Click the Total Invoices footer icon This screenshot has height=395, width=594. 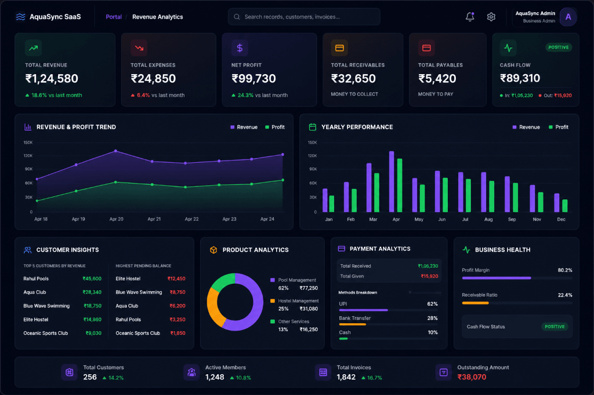(x=323, y=372)
